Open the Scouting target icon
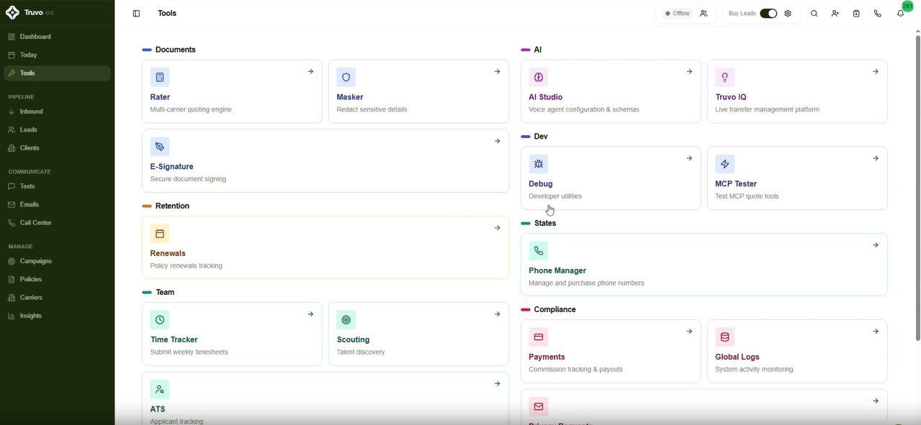921x425 pixels. pos(346,320)
